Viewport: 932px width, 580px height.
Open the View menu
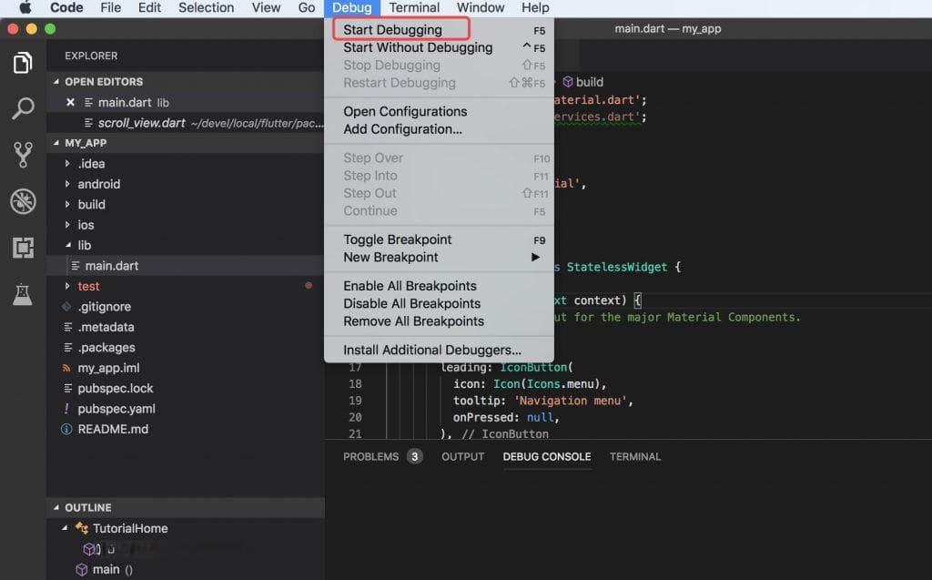pyautogui.click(x=266, y=7)
